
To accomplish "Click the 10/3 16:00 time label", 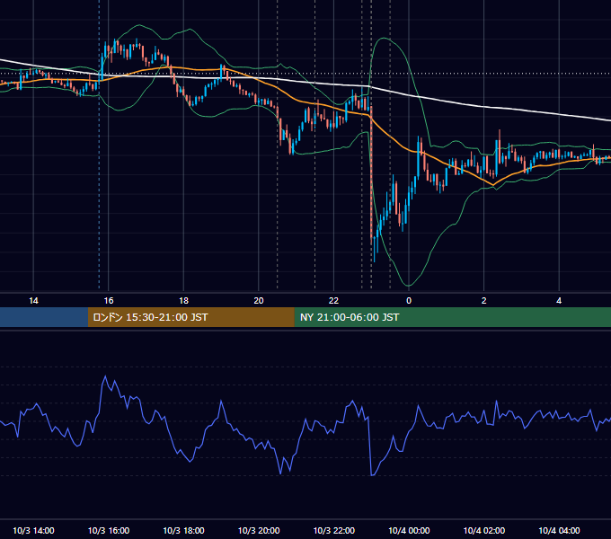I will [109, 530].
